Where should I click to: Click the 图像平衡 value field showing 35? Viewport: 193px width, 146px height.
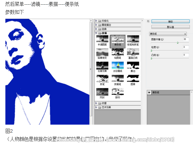click(x=186, y=39)
